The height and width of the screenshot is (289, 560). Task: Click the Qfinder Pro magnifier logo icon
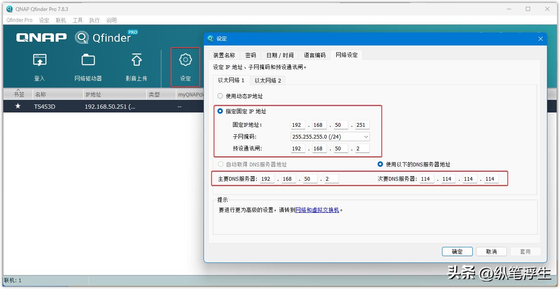pos(81,37)
